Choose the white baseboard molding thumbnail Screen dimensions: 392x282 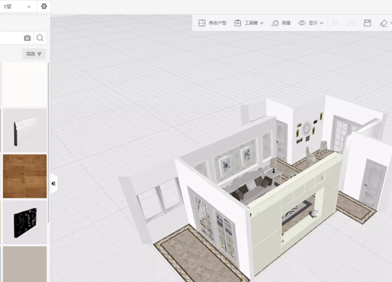tap(25, 130)
